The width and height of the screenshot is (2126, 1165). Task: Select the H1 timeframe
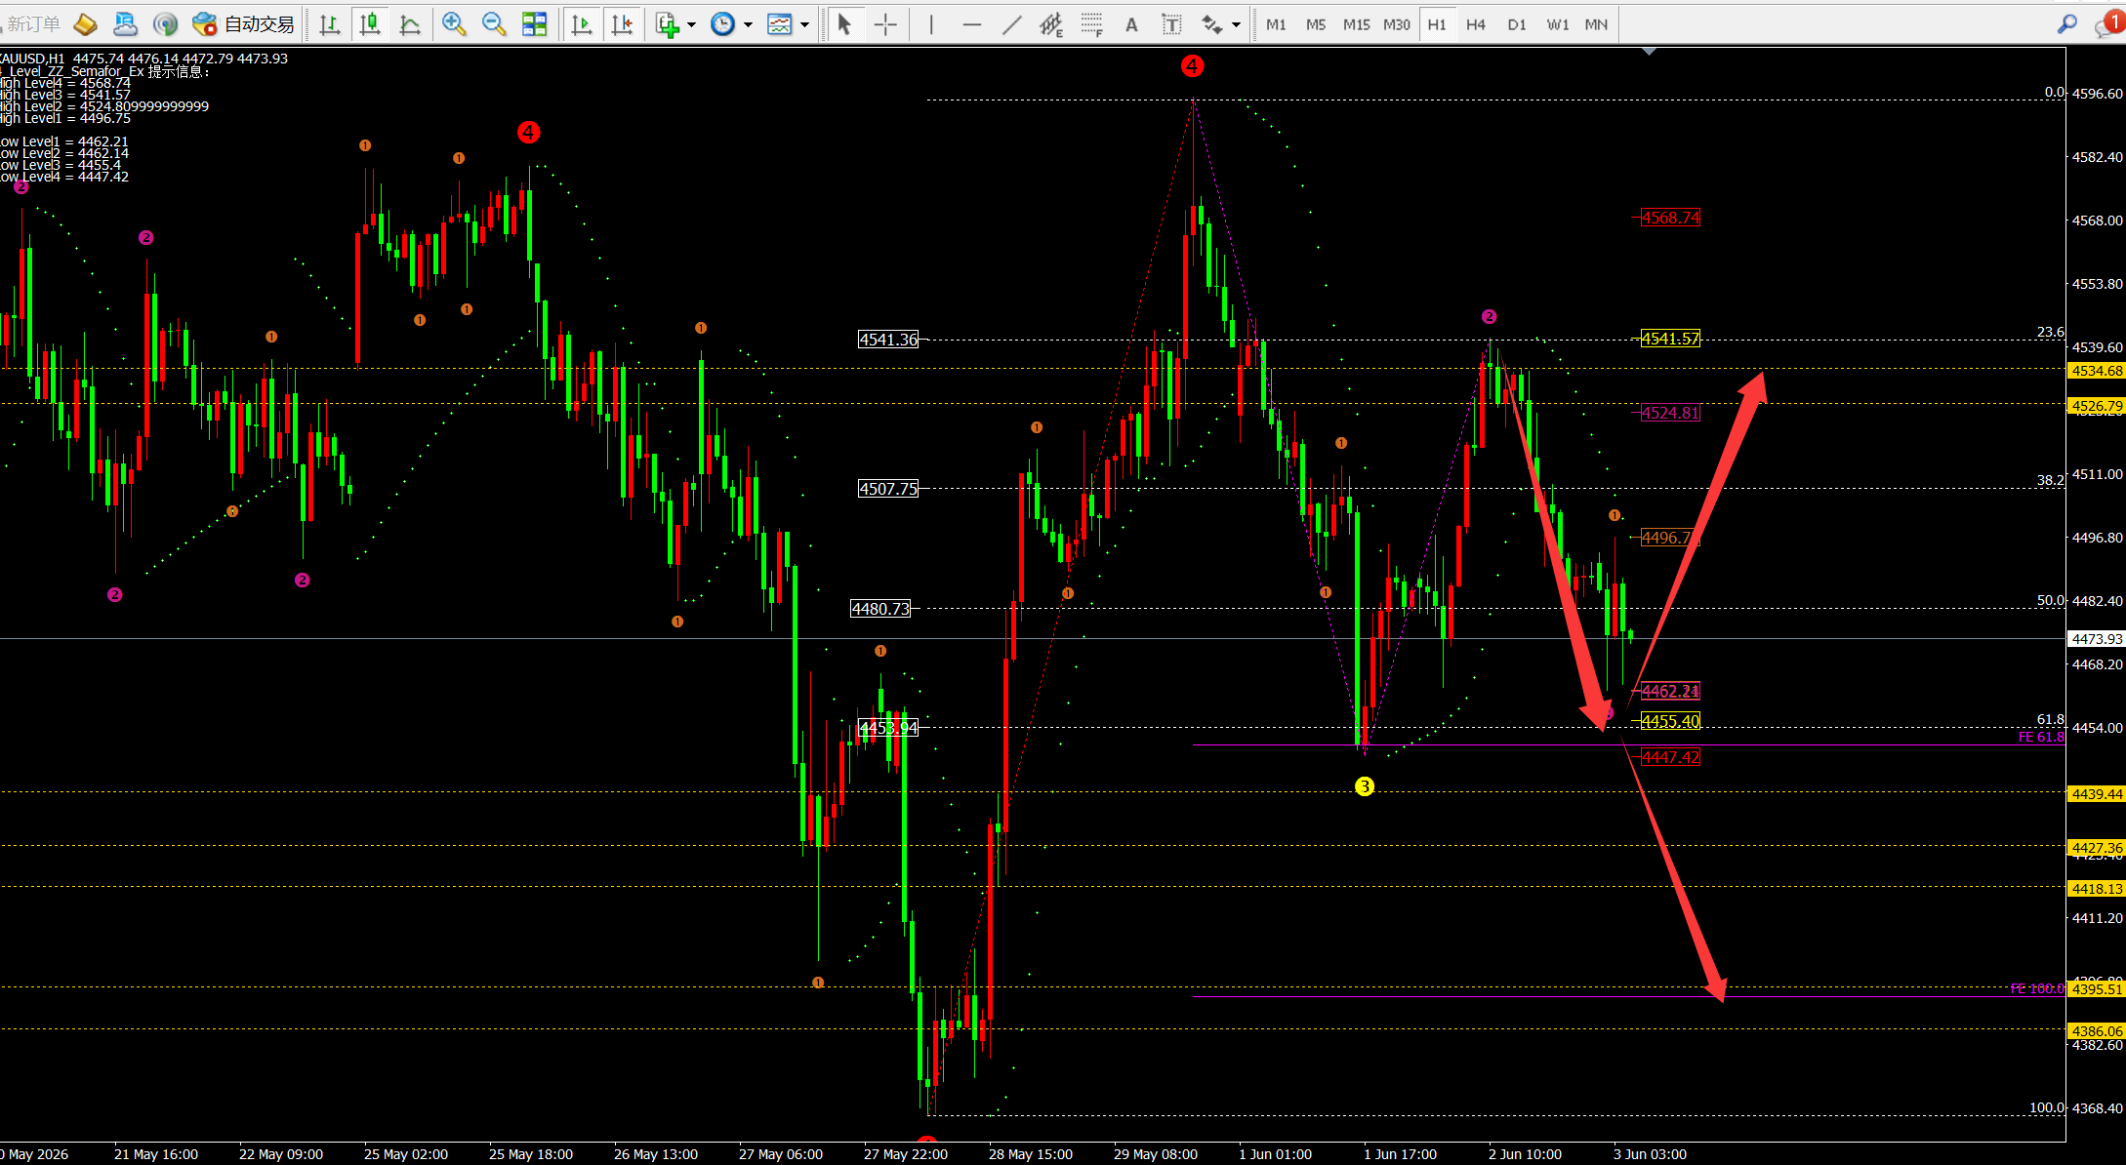point(1437,24)
